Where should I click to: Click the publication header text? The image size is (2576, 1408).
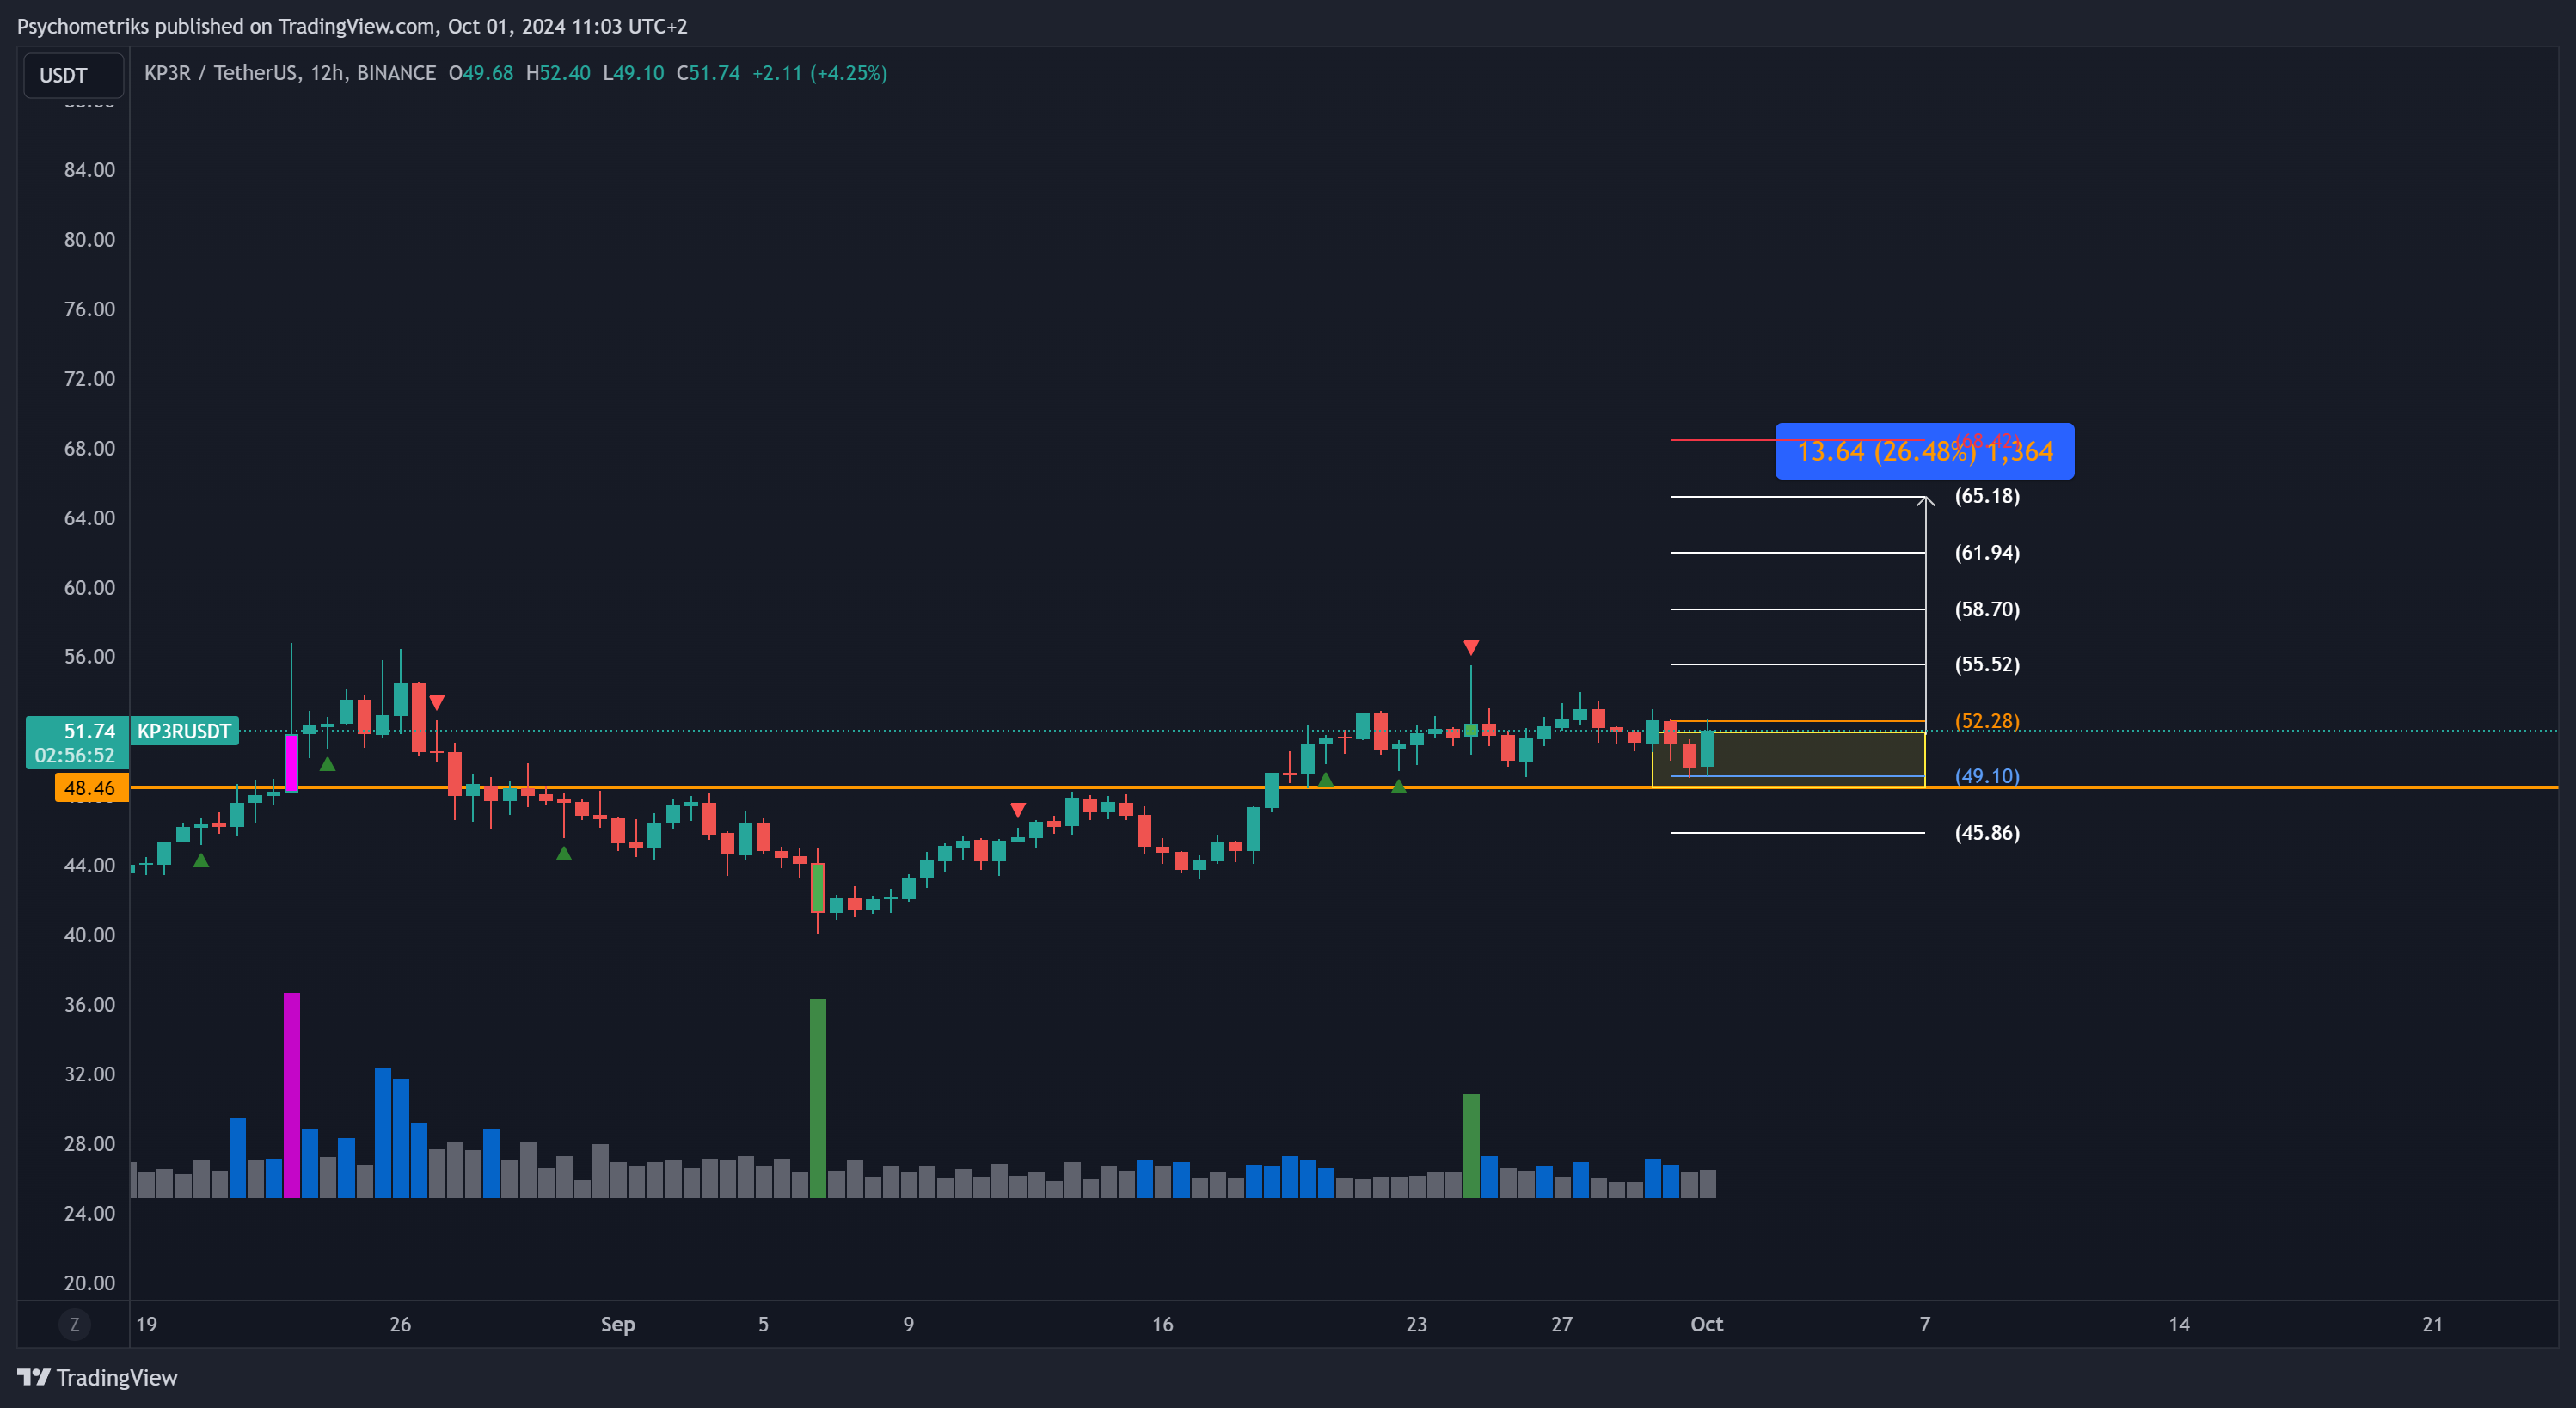click(352, 26)
